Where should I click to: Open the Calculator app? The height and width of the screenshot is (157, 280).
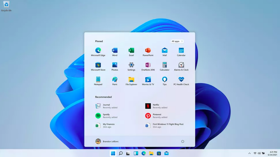click(164, 65)
